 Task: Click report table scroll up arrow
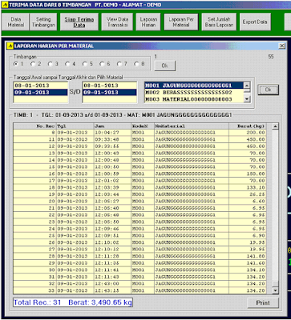coord(275,126)
